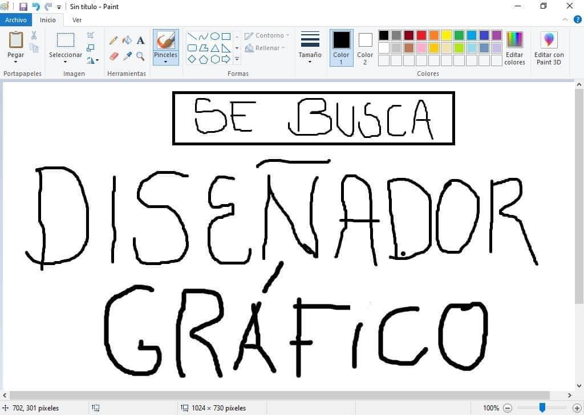
Task: Redo the last undone action
Action: [48, 7]
